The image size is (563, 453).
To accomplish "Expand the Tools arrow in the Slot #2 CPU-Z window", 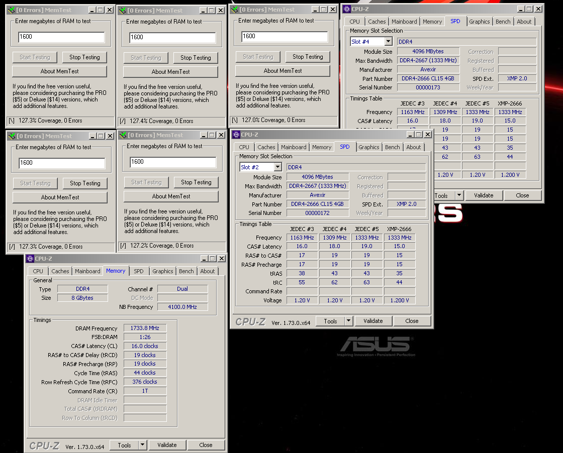I will click(x=348, y=321).
